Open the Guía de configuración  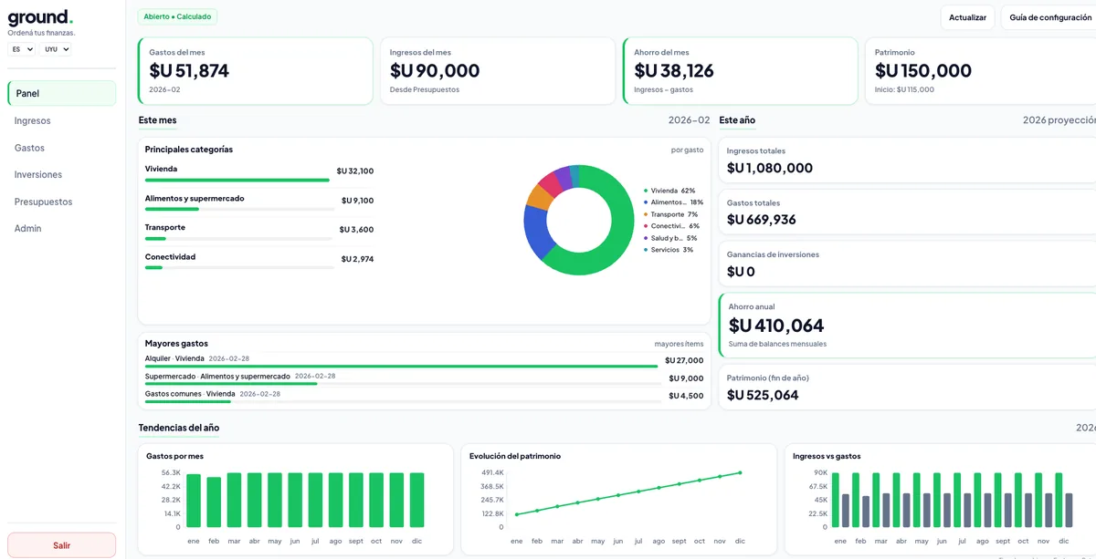[x=1049, y=17]
